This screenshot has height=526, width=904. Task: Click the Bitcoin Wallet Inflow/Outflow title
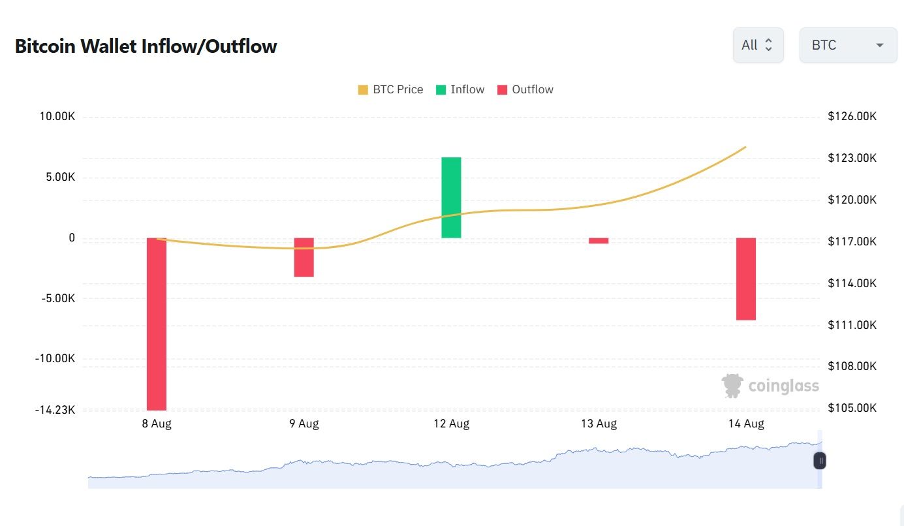[x=146, y=46]
